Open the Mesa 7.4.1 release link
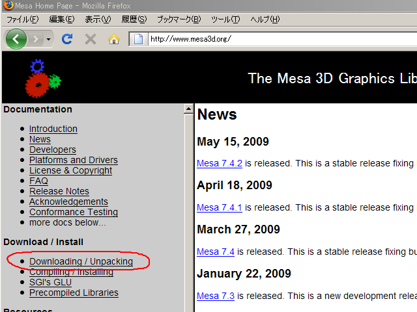This screenshot has width=417, height=312. tap(220, 207)
